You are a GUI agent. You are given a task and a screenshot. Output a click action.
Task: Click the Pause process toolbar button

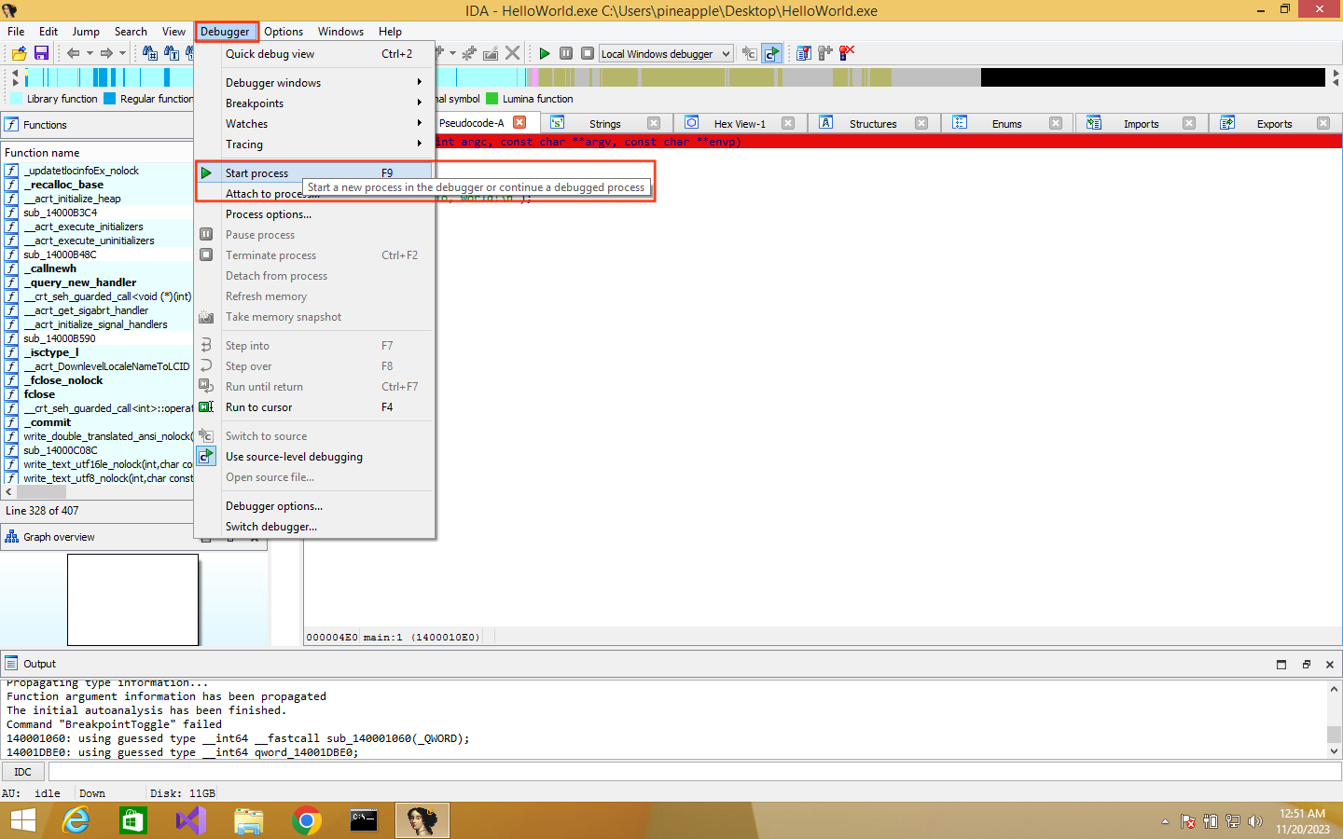[x=566, y=53]
